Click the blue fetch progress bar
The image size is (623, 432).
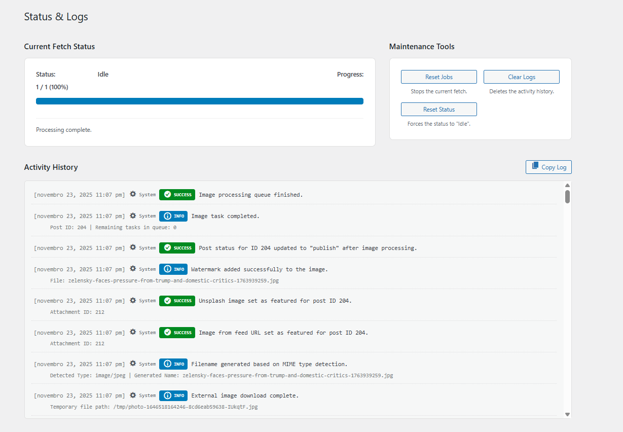(199, 101)
